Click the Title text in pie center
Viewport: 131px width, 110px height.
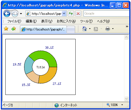coord(41,67)
